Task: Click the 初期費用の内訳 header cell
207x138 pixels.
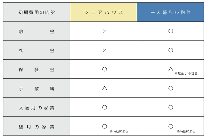Action: point(37,12)
